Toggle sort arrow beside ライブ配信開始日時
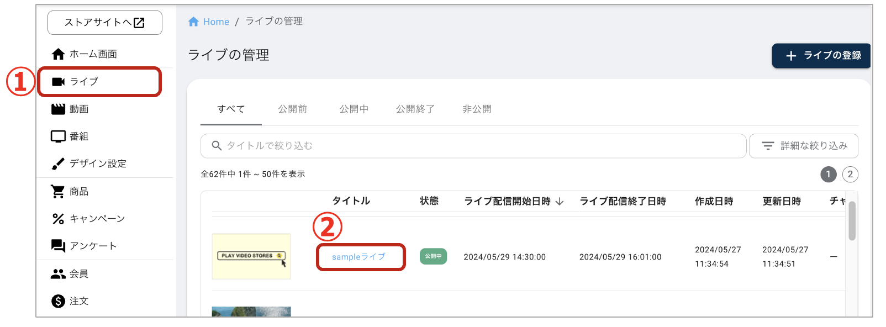This screenshot has width=886, height=327. [x=560, y=202]
